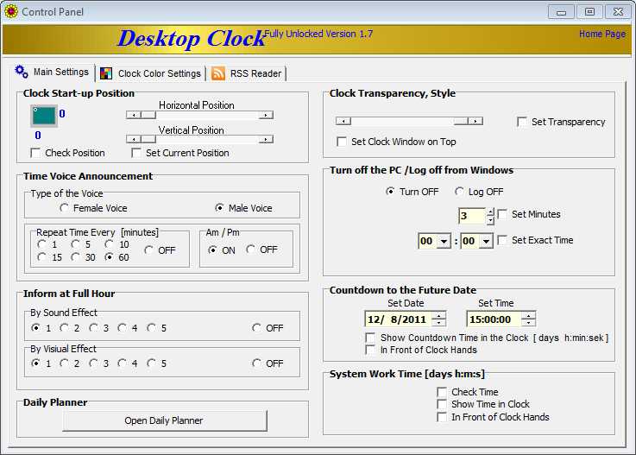Enable the Check Position checkbox

[35, 153]
